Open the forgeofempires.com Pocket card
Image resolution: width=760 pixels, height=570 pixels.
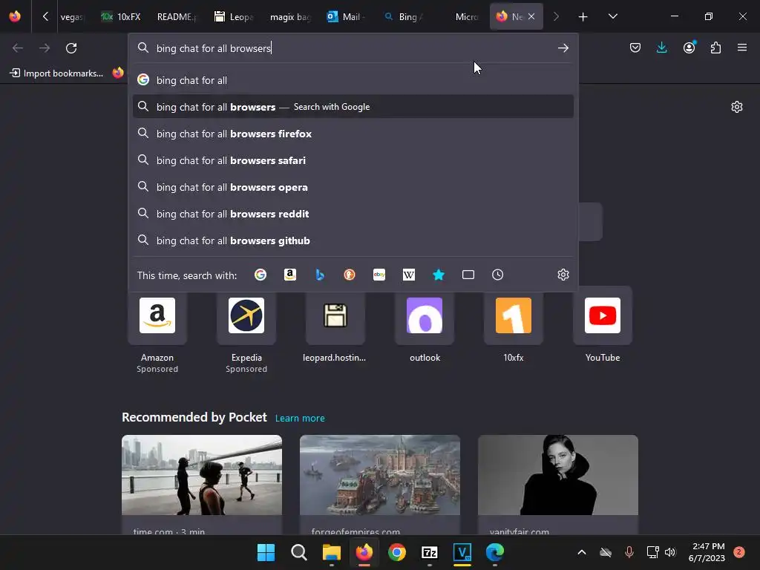[380, 485]
